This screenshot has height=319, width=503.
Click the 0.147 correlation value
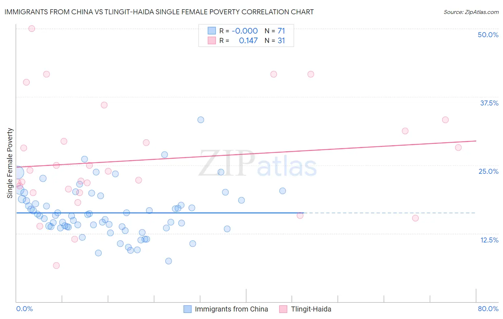point(248,40)
